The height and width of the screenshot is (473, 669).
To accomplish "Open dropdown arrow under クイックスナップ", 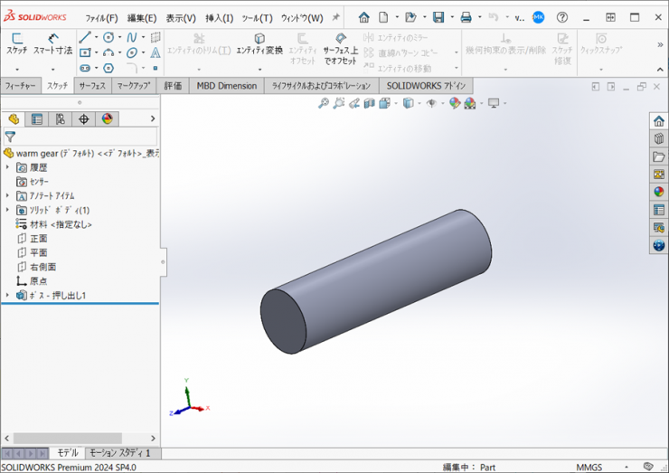I will (x=600, y=68).
